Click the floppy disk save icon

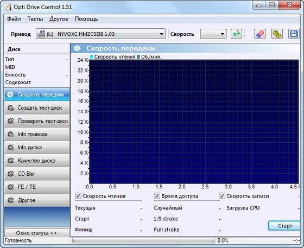coord(294,34)
